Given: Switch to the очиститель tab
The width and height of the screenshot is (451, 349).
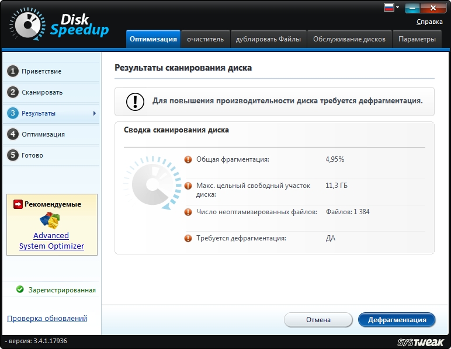Looking at the screenshot, I should (x=205, y=39).
